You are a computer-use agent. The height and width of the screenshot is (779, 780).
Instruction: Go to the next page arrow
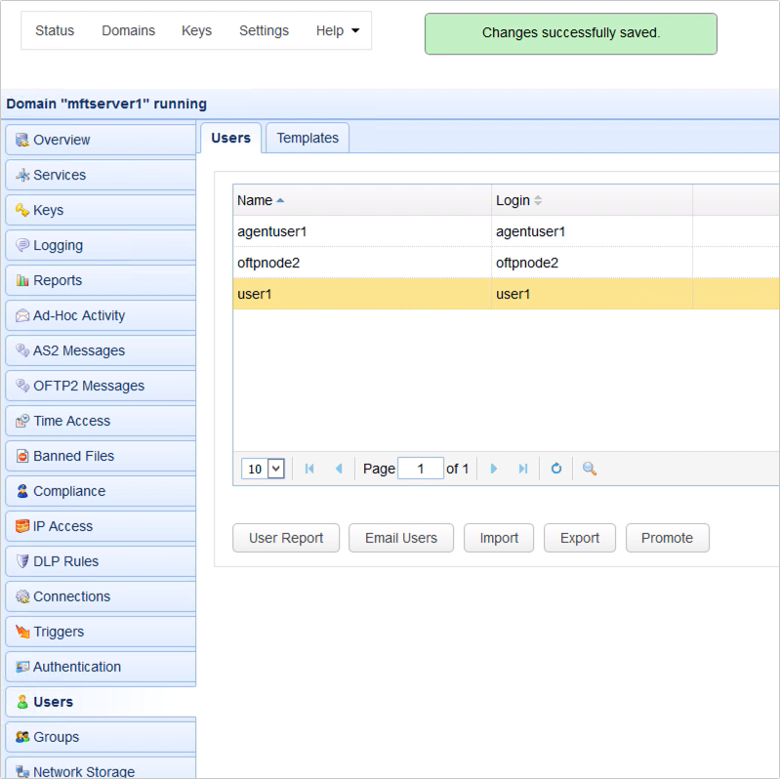click(494, 469)
